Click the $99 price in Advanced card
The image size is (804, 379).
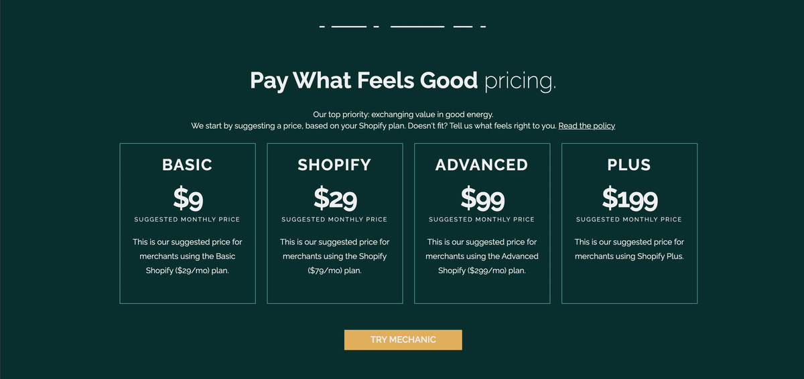[x=482, y=198]
